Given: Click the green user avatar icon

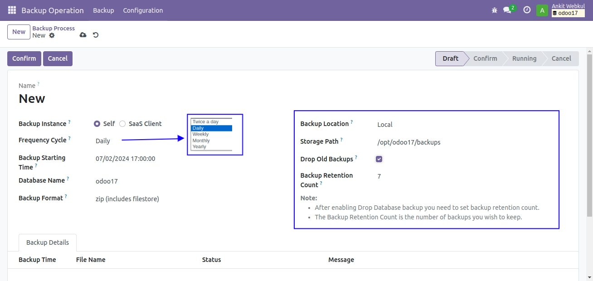Looking at the screenshot, I should point(542,10).
